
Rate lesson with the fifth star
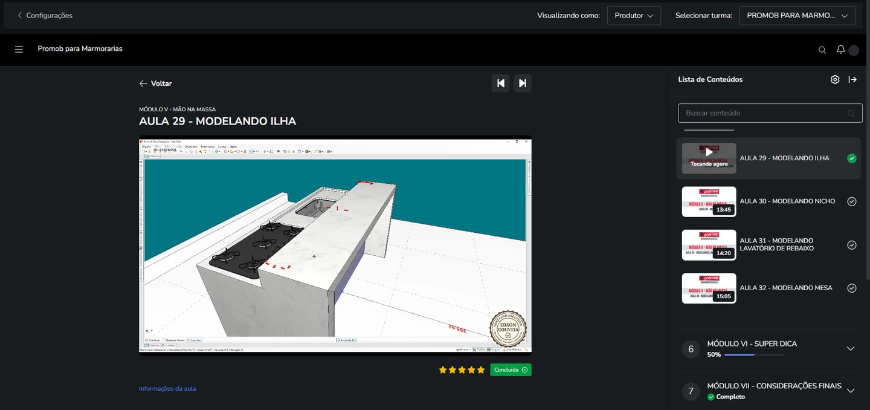pyautogui.click(x=481, y=369)
